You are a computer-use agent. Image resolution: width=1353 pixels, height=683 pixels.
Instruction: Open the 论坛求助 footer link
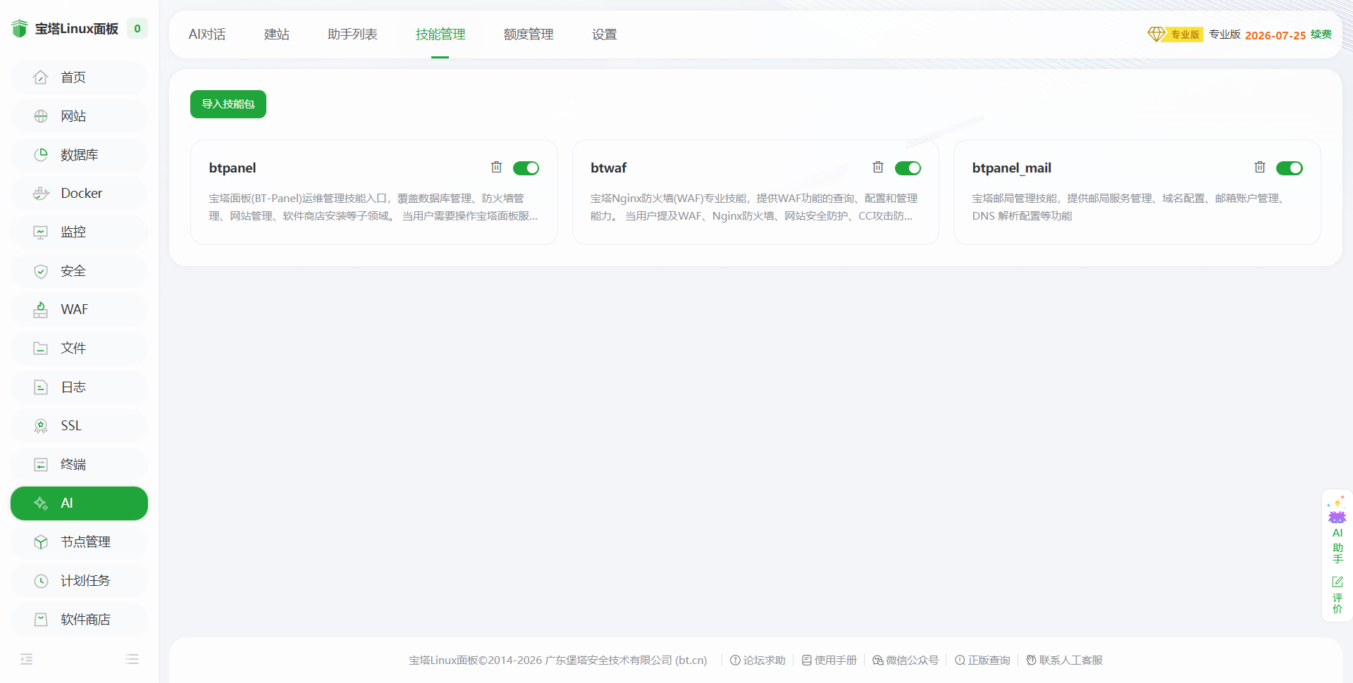pyautogui.click(x=758, y=660)
